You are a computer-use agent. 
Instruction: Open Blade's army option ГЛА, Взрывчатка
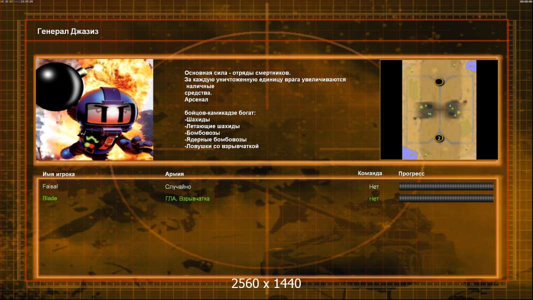coord(187,199)
